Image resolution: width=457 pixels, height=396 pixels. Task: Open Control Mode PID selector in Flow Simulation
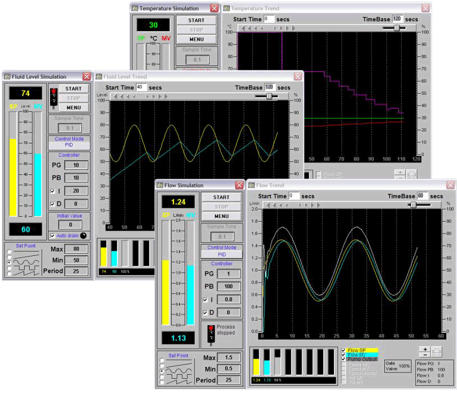tap(222, 254)
